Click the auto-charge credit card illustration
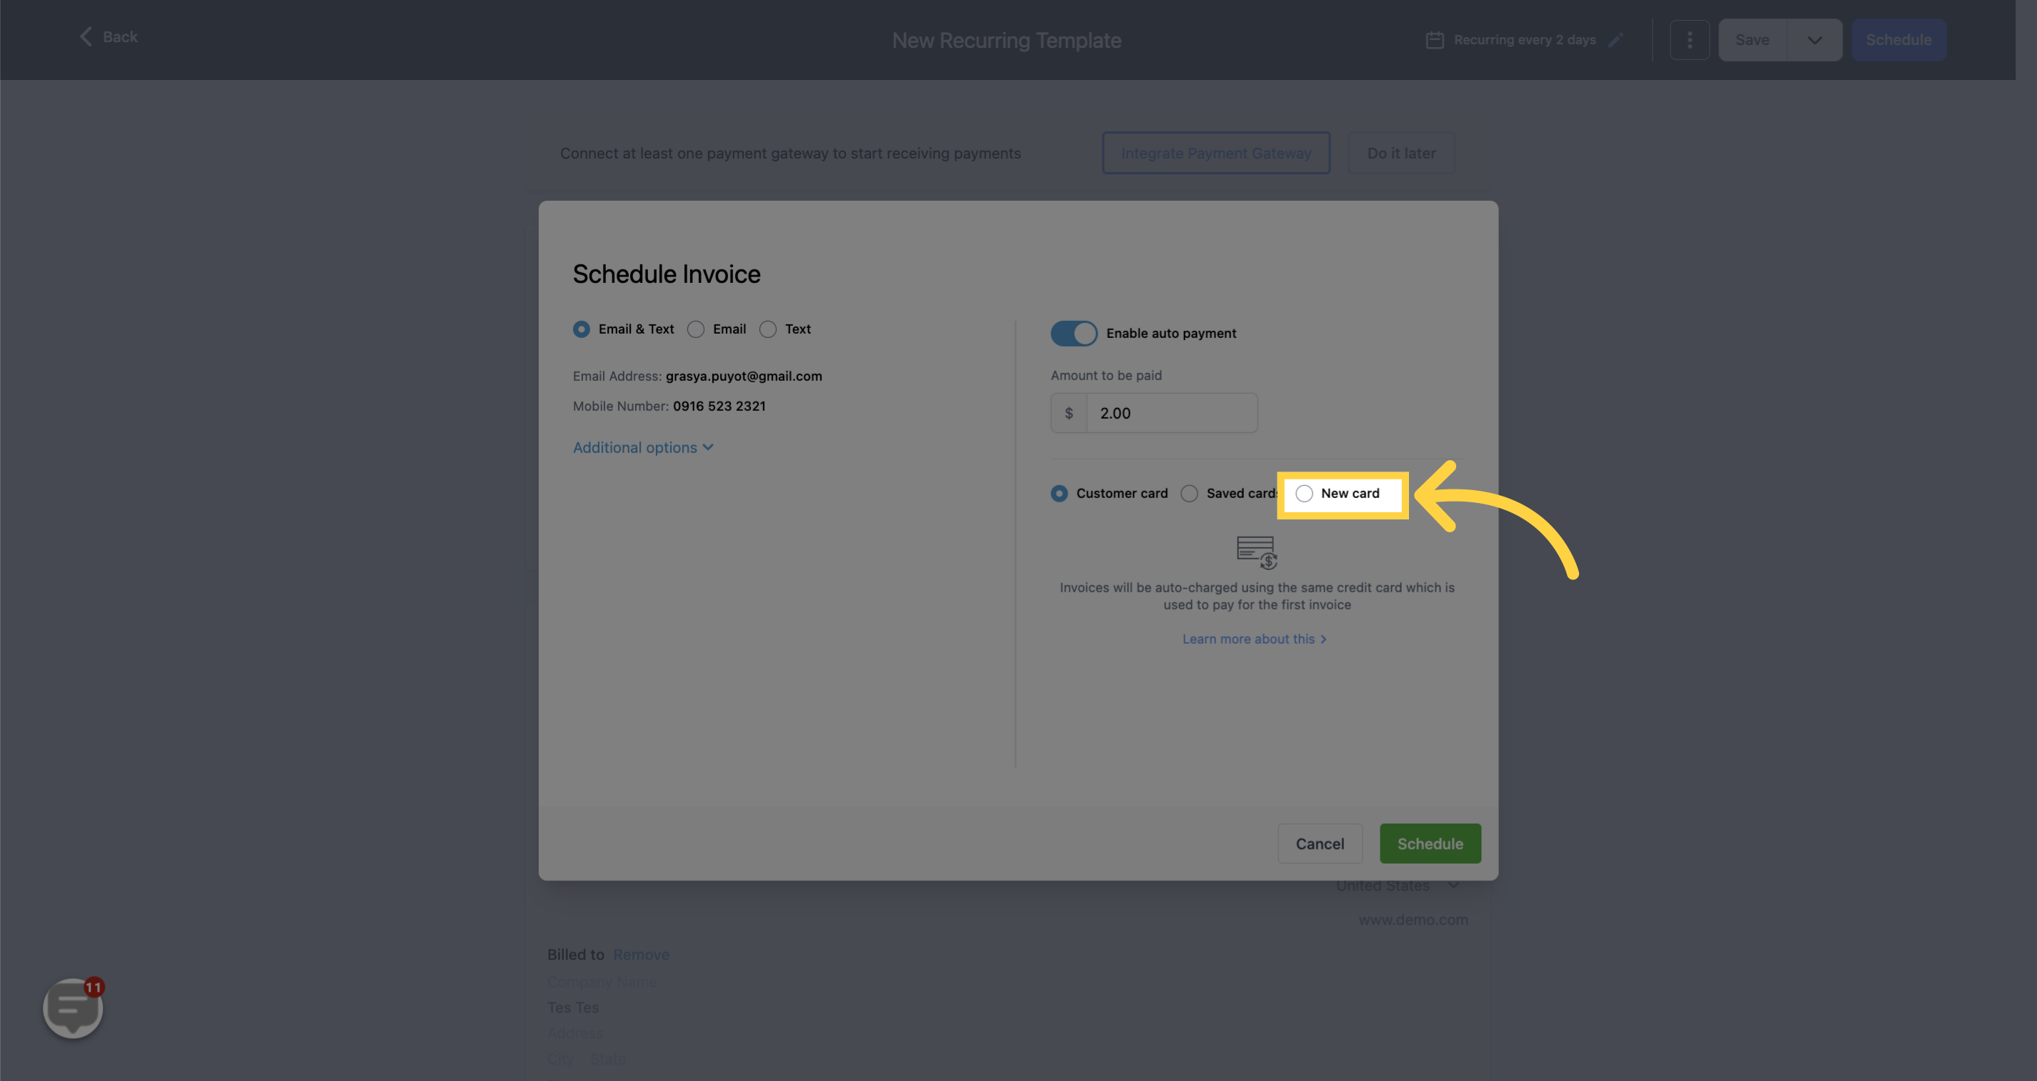 point(1257,553)
